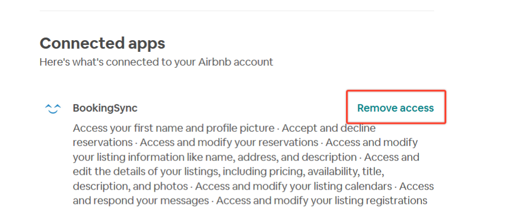Viewport: 509px width, 216px height.
Task: Click the Connected apps heading
Action: click(102, 43)
